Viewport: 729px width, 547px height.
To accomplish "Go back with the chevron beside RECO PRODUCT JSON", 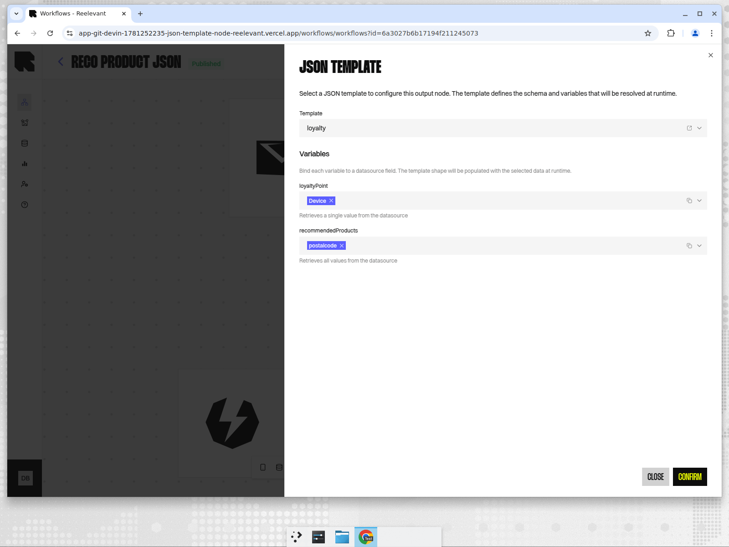I will click(x=61, y=62).
